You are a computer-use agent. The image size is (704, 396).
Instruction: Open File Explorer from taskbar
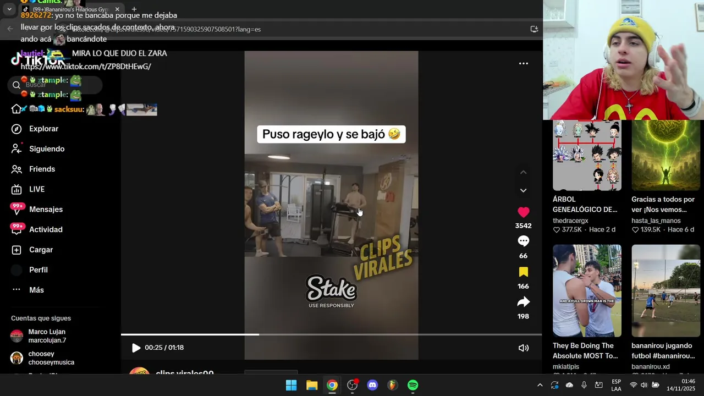point(312,386)
